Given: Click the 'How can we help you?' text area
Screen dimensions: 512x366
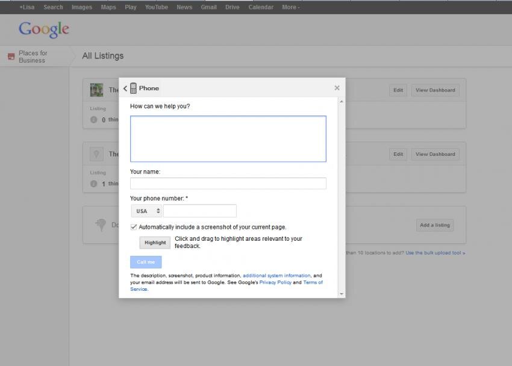Looking at the screenshot, I should [228, 138].
